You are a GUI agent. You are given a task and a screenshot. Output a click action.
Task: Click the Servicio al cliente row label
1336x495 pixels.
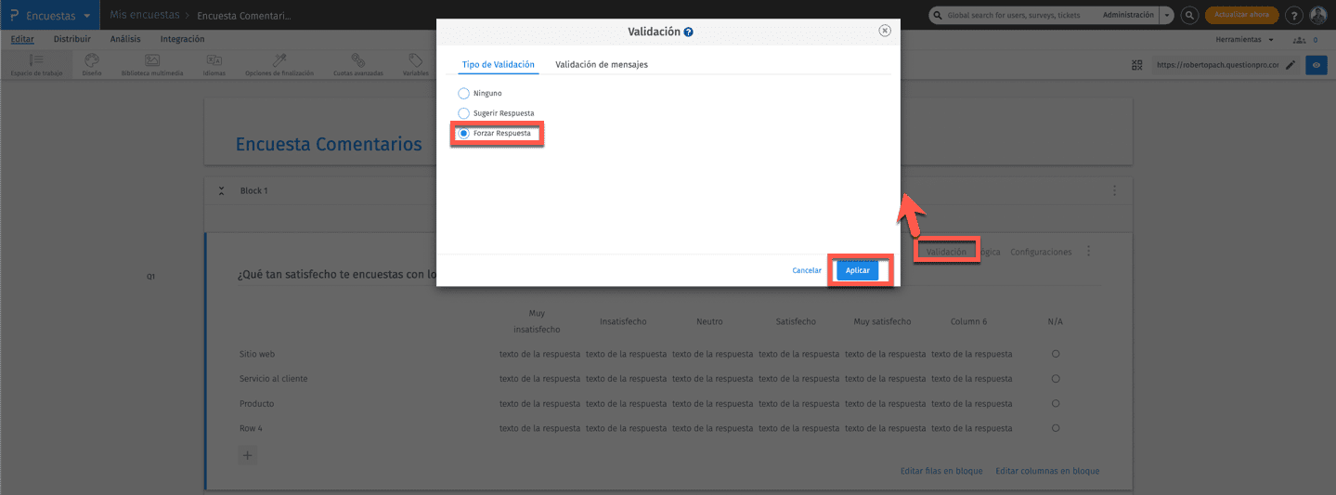coord(273,379)
